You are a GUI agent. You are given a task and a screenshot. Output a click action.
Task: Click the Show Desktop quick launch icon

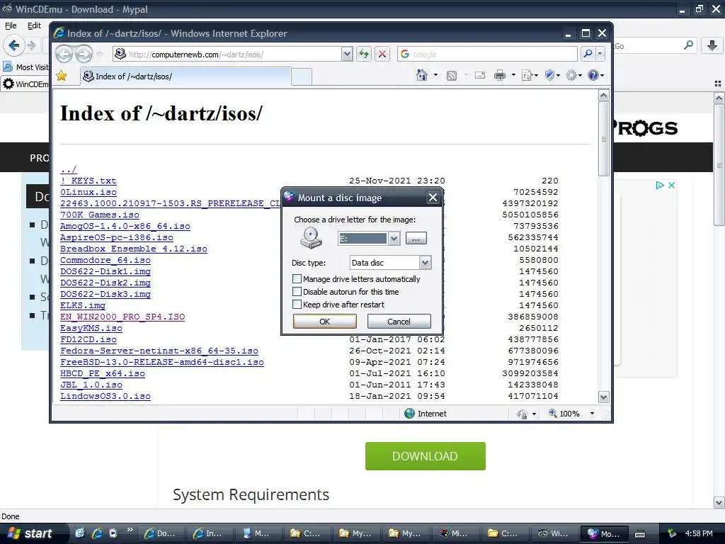[x=80, y=533]
